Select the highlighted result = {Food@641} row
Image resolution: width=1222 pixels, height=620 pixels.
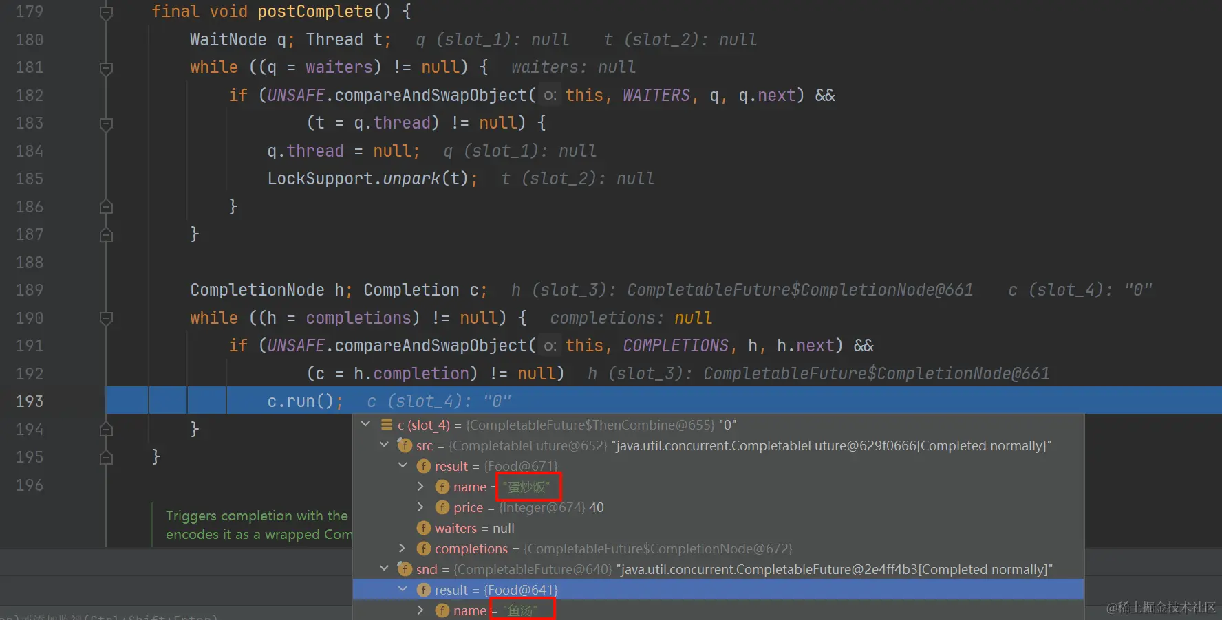click(718, 590)
